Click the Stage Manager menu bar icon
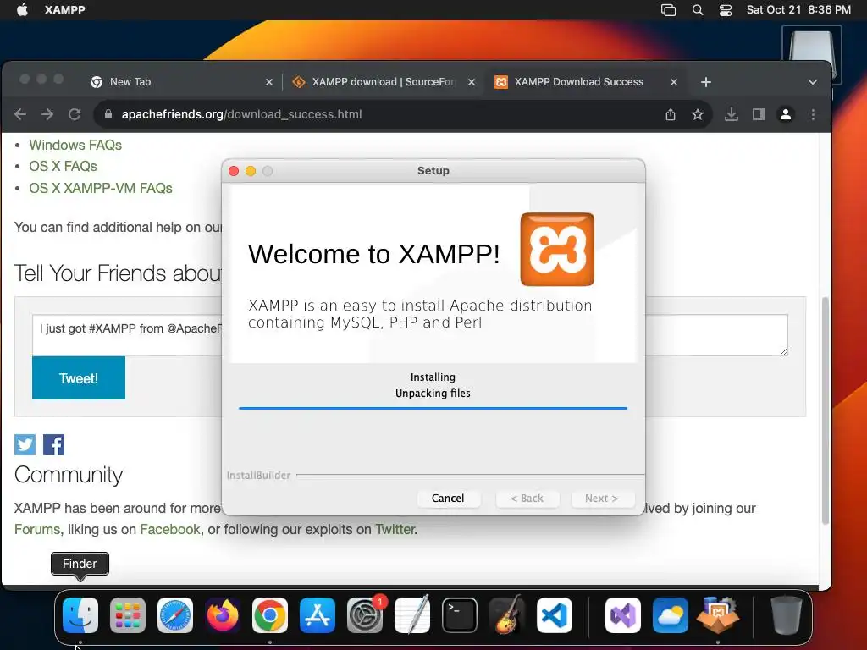The image size is (867, 650). click(669, 10)
